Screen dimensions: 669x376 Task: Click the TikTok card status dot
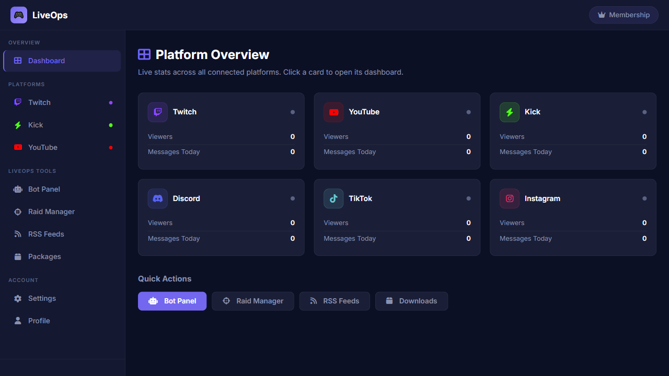(x=469, y=198)
